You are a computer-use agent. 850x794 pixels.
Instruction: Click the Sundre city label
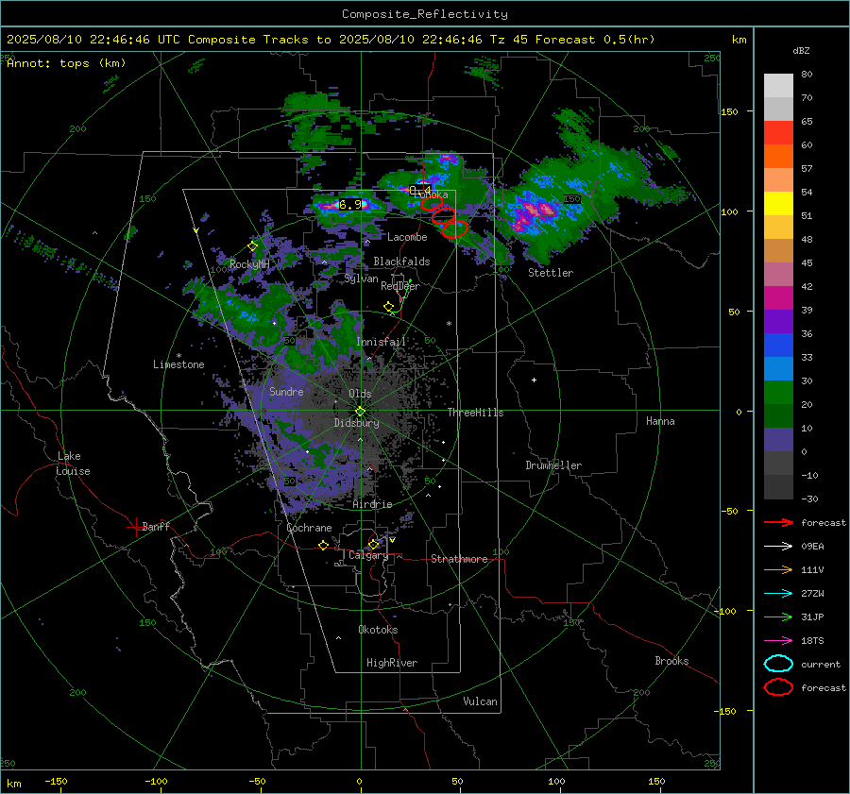(286, 391)
